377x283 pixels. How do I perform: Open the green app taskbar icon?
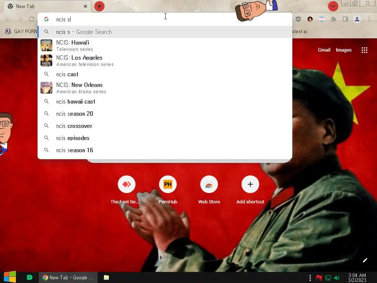29,277
